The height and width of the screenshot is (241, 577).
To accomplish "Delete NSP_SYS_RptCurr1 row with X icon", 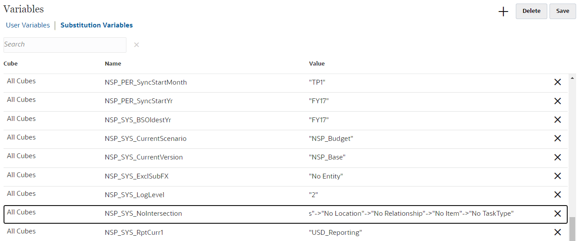I will (x=557, y=232).
